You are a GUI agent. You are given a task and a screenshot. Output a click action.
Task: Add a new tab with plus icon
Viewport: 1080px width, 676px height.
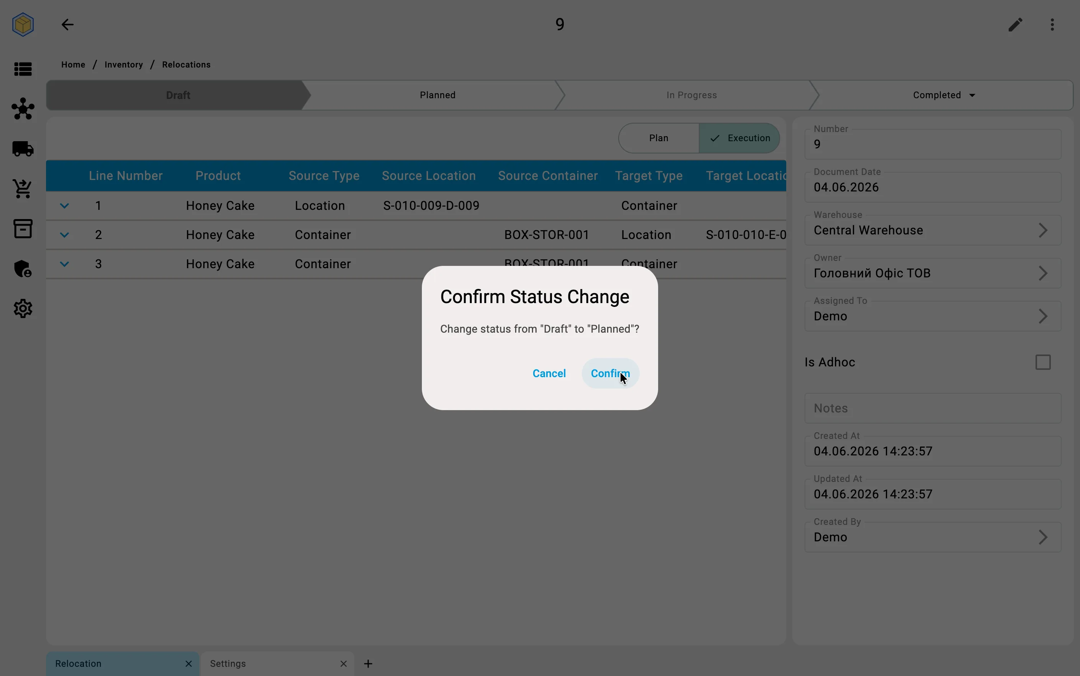tap(368, 663)
